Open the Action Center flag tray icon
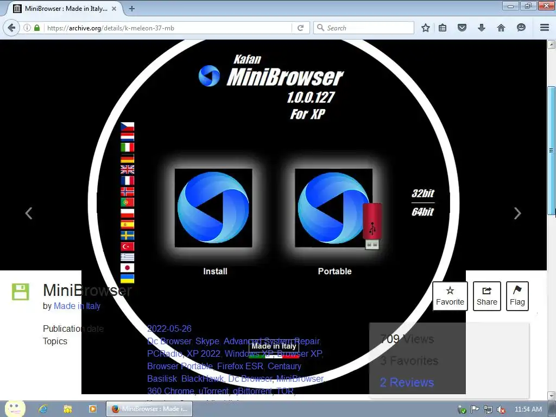The width and height of the screenshot is (556, 417). click(475, 409)
